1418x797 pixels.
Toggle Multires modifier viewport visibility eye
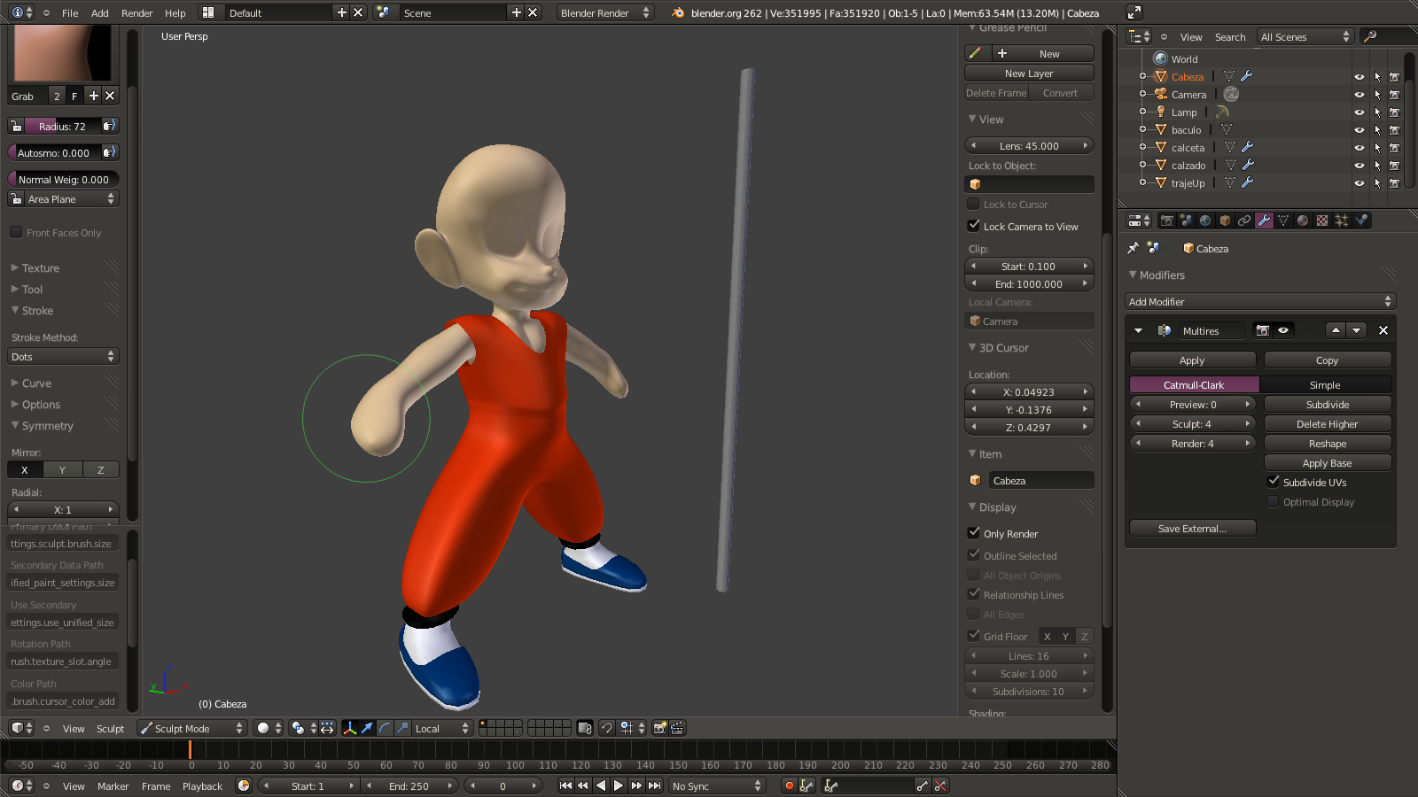click(1283, 330)
